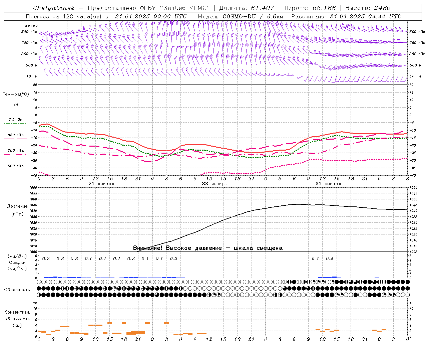Click 'Внимание! Высокое давление — шкала смещена' warning
Screen dimensions: 427x342
(x=208, y=248)
